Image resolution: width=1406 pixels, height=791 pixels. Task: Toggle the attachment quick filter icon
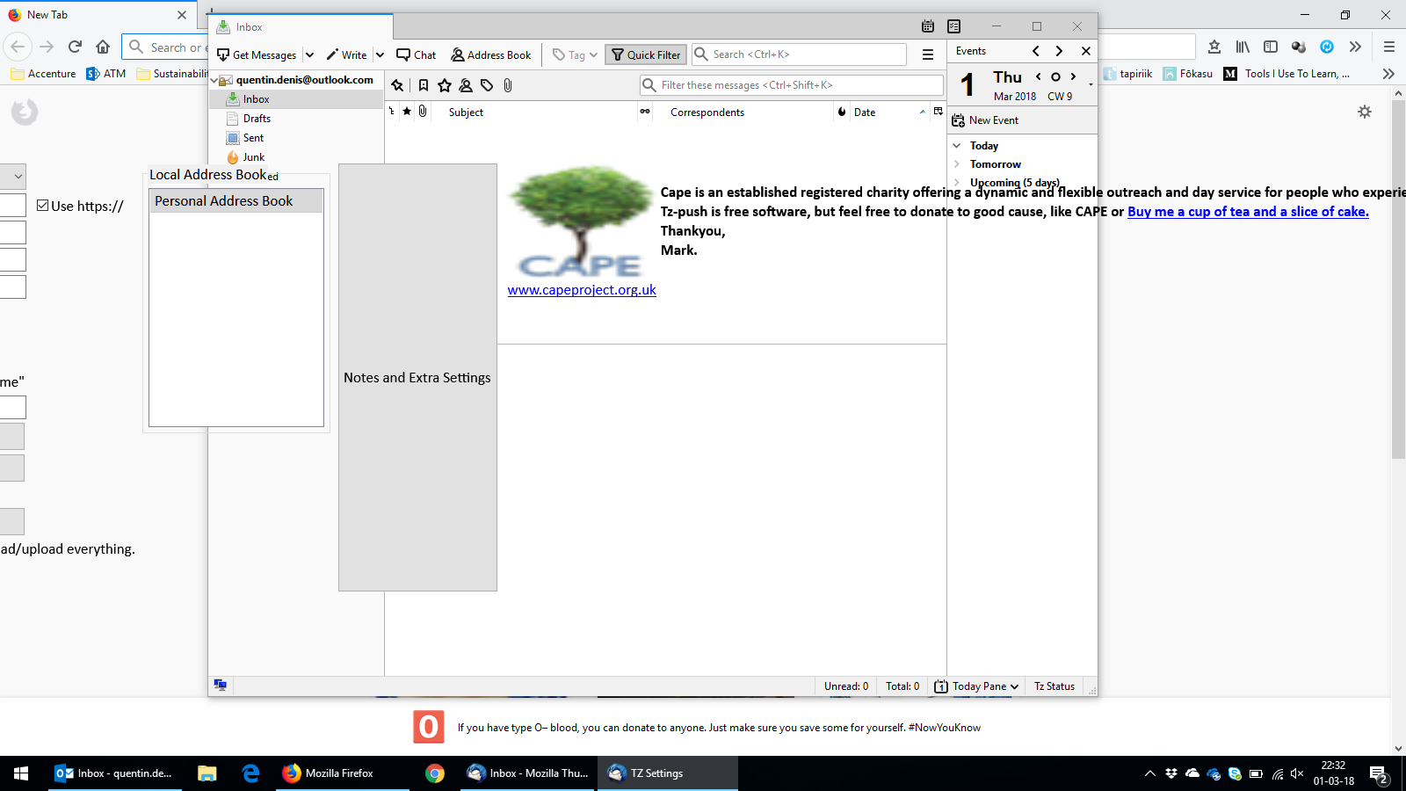tap(508, 85)
